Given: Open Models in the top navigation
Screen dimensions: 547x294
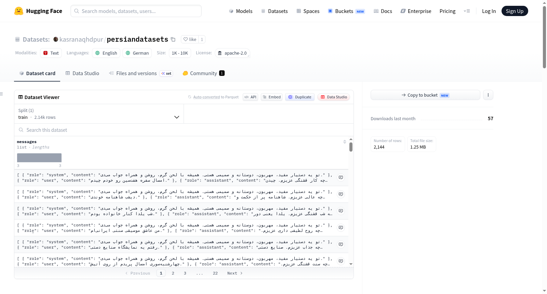Looking at the screenshot, I should (241, 11).
